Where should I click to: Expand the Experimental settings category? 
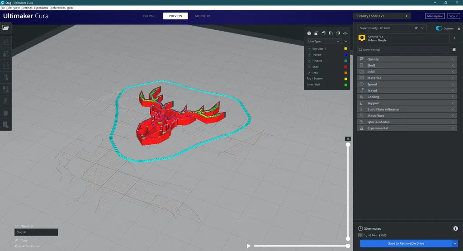point(407,128)
